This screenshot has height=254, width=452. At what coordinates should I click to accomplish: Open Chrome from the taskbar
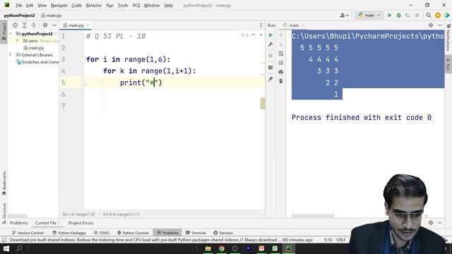(221, 248)
